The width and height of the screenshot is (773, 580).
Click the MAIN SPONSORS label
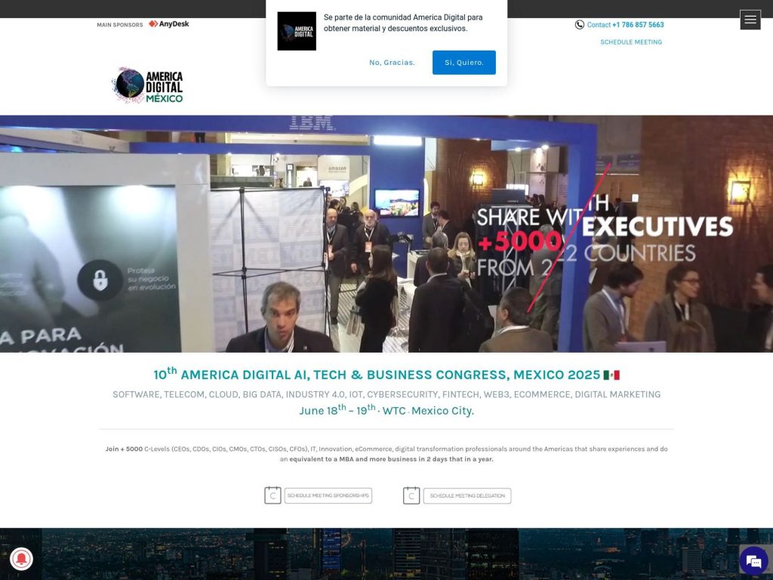pos(119,24)
